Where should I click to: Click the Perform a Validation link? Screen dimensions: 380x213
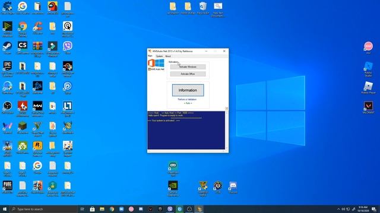[x=188, y=99]
